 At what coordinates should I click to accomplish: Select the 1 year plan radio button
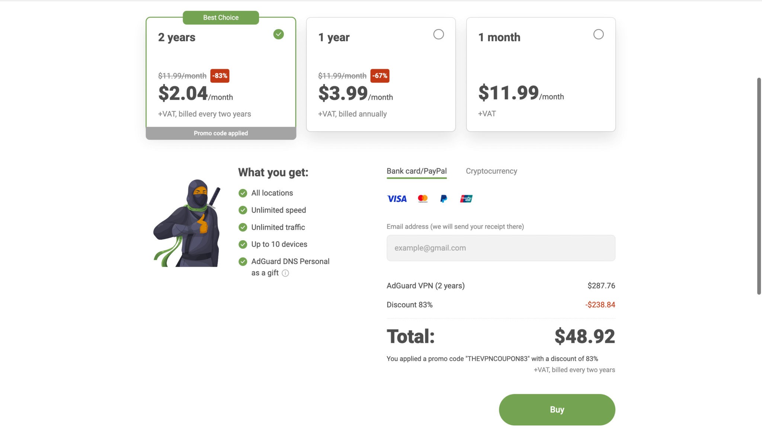coord(439,34)
